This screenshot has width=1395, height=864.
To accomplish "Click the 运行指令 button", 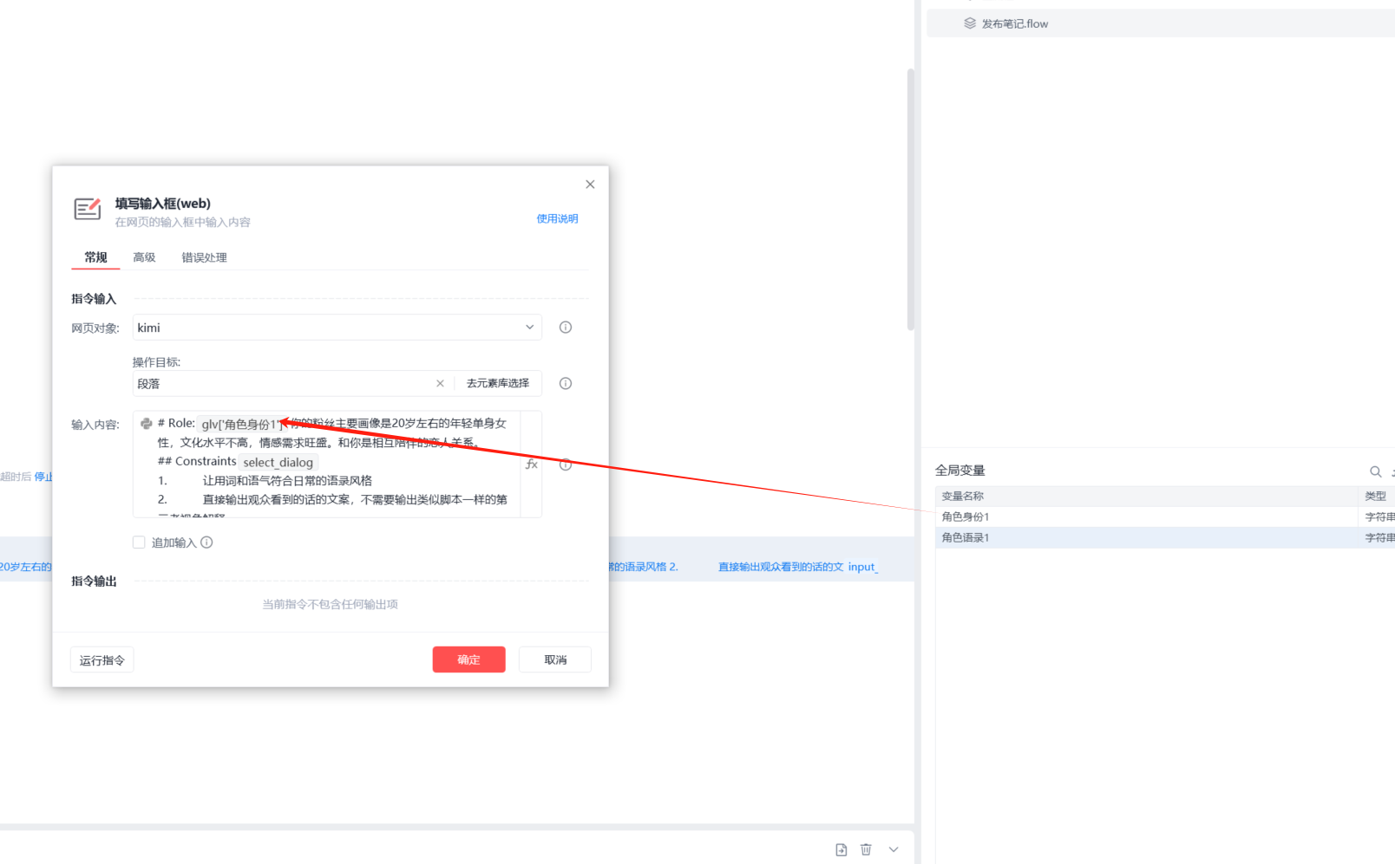I will 102,660.
